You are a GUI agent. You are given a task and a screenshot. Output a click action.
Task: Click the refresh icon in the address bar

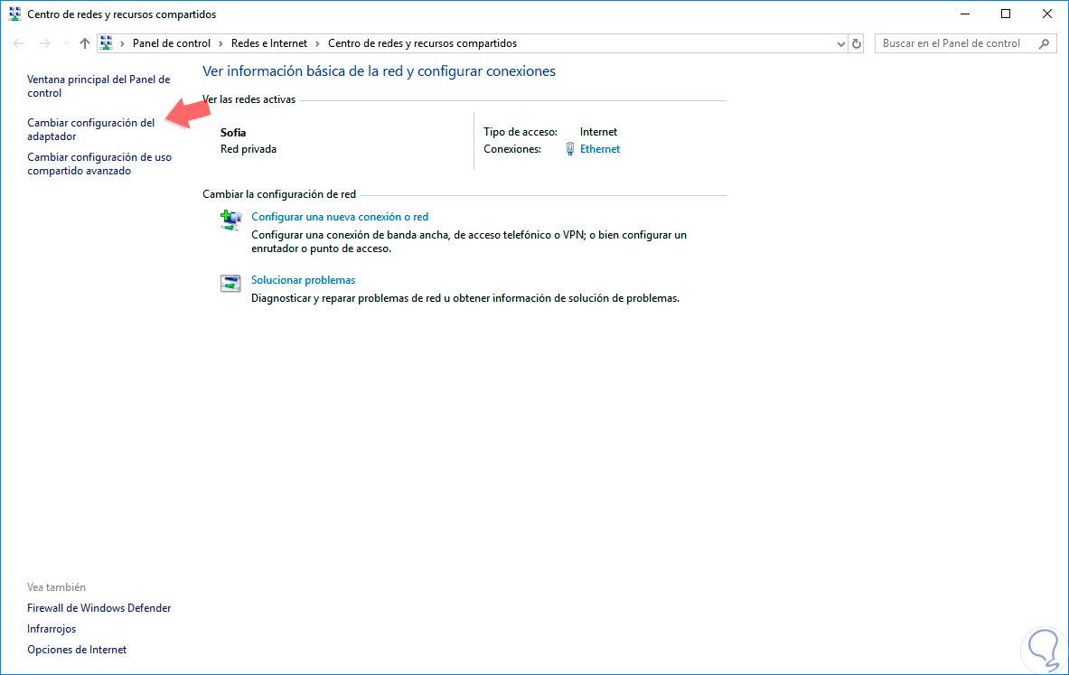coord(854,42)
